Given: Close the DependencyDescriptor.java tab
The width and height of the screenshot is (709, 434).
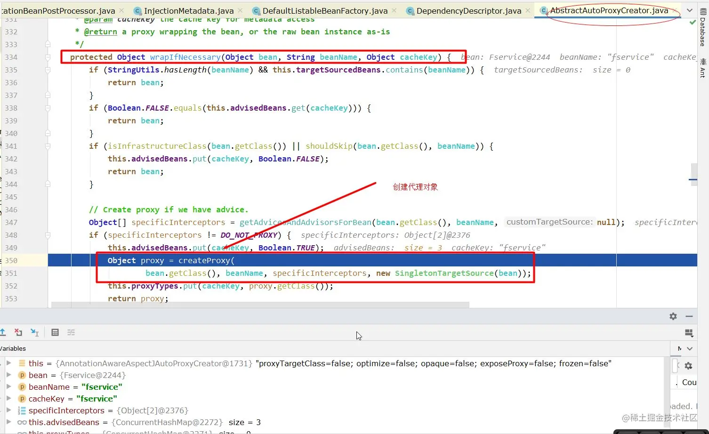Looking at the screenshot, I should tap(528, 10).
